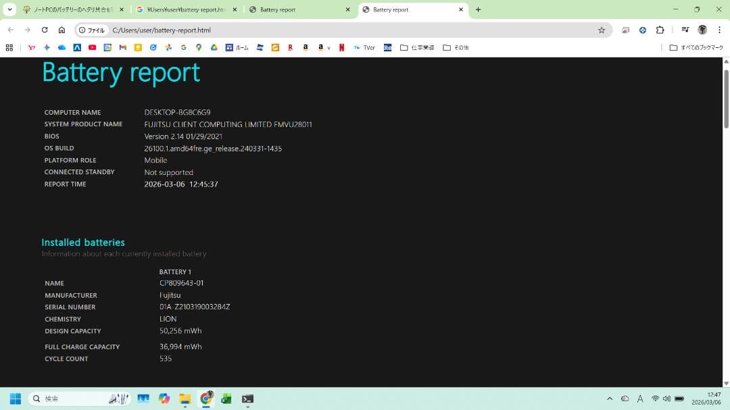Expand the tab search dropdown
The image size is (730, 410).
click(9, 9)
